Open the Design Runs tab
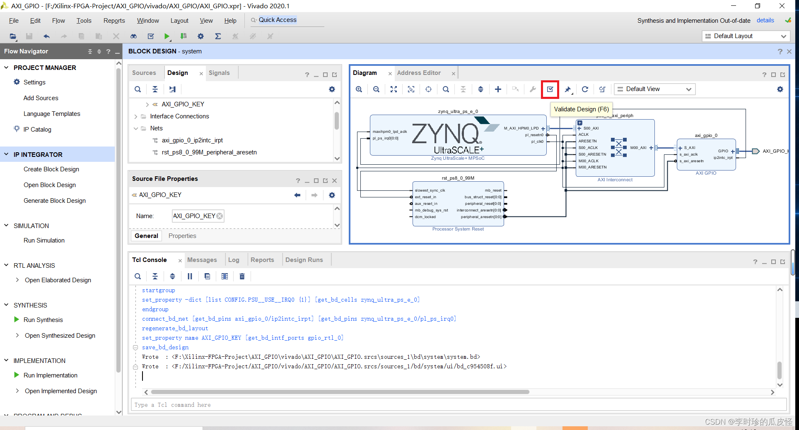The image size is (799, 430). click(x=304, y=260)
